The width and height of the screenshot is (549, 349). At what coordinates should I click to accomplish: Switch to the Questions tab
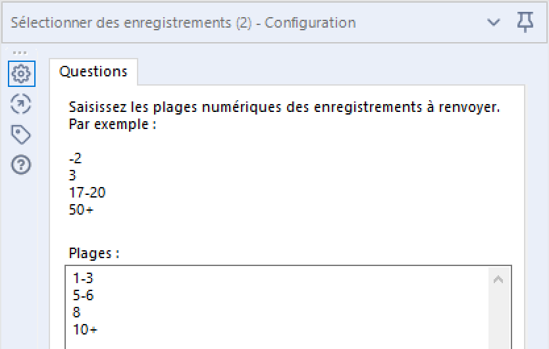click(93, 72)
